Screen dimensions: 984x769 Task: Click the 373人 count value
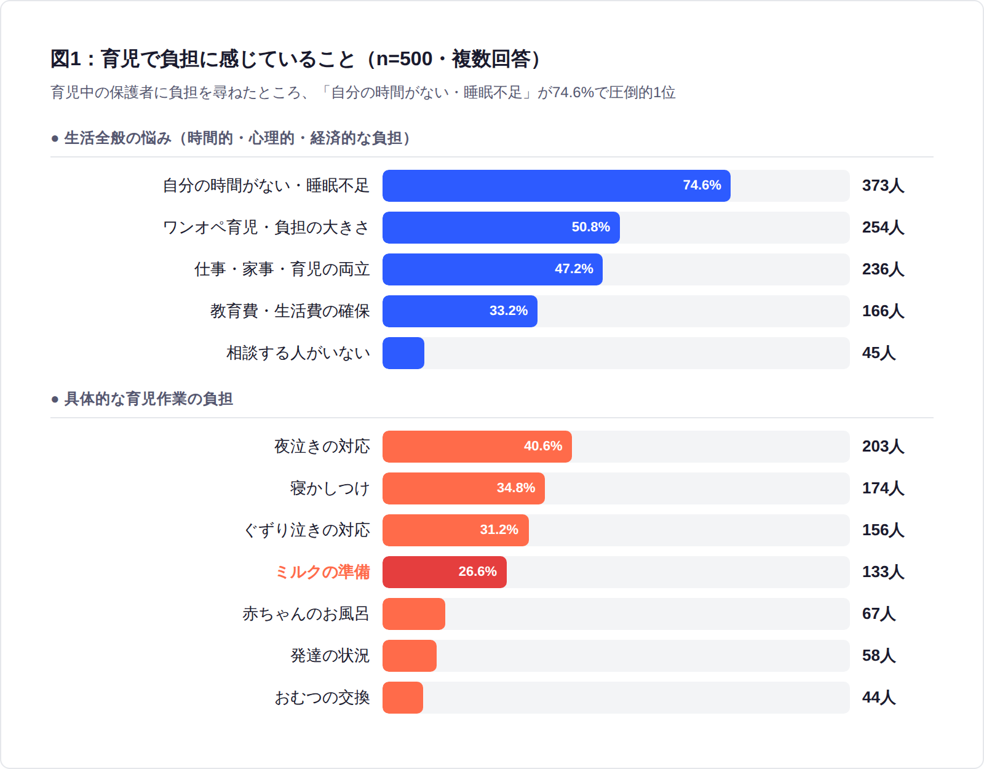883,186
